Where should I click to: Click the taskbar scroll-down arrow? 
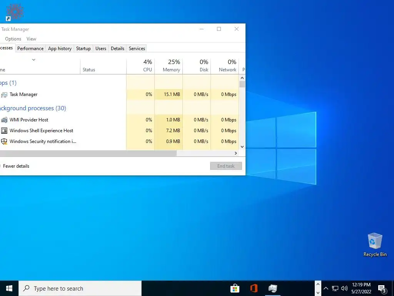[x=318, y=293]
